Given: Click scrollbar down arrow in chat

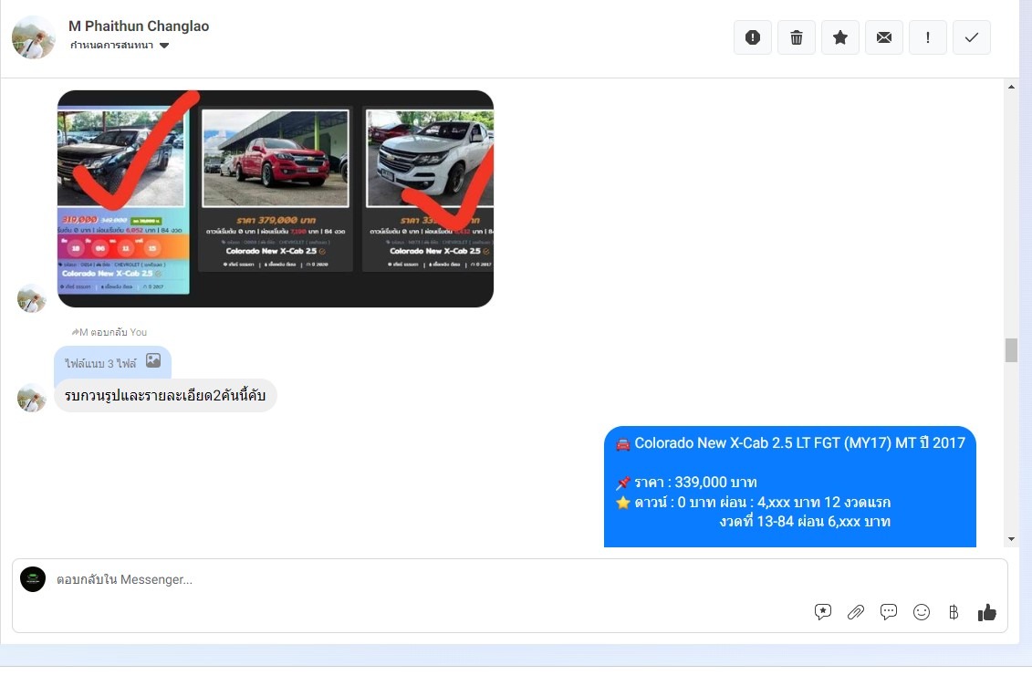Looking at the screenshot, I should click(1012, 539).
